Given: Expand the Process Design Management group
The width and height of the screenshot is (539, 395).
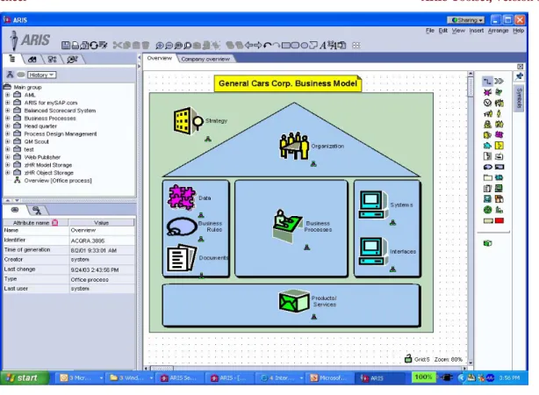Looking at the screenshot, I should pyautogui.click(x=8, y=133).
